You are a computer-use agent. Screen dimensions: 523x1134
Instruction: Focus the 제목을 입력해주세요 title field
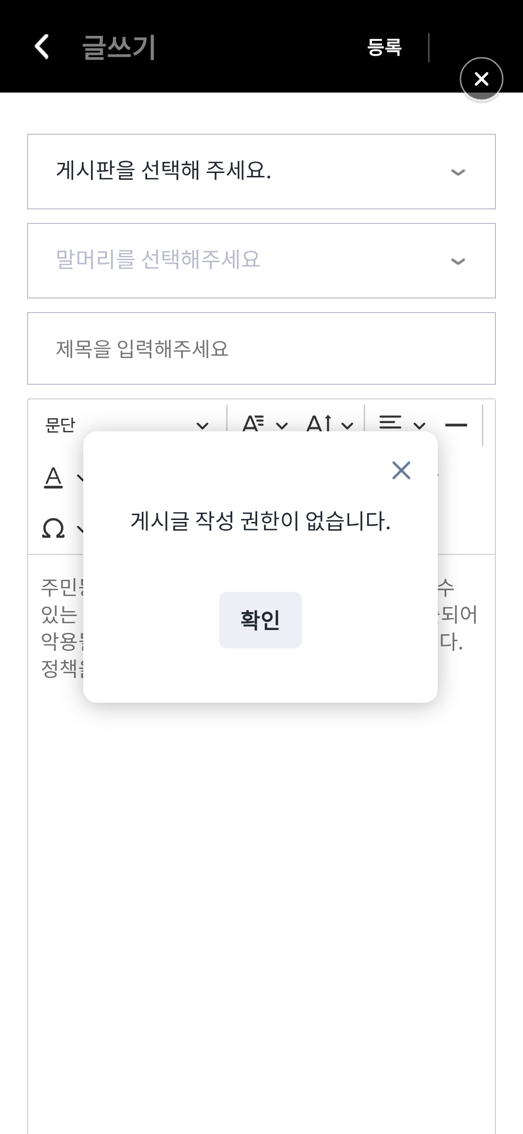tap(261, 348)
